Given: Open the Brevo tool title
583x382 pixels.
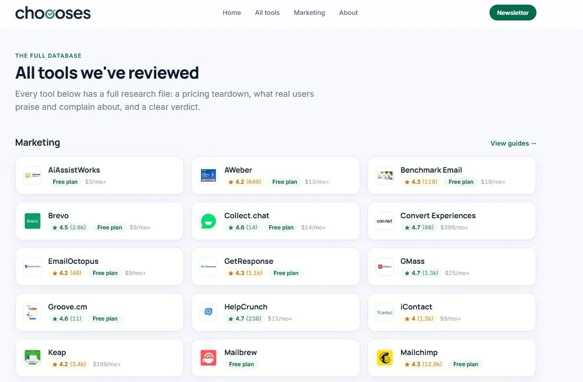Looking at the screenshot, I should [x=59, y=215].
